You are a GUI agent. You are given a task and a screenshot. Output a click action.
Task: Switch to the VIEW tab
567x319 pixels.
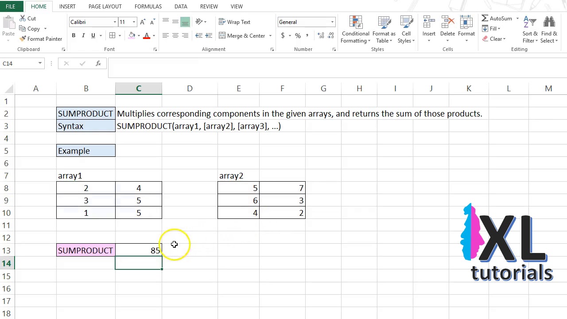[237, 6]
